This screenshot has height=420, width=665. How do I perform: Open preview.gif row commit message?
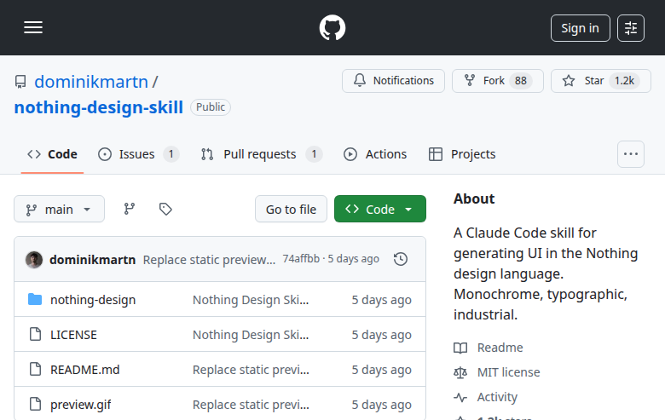(x=251, y=405)
